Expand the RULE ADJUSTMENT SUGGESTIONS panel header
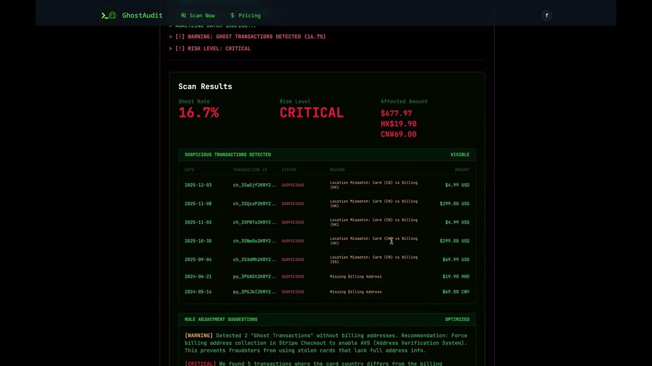The height and width of the screenshot is (366, 652). point(221,319)
